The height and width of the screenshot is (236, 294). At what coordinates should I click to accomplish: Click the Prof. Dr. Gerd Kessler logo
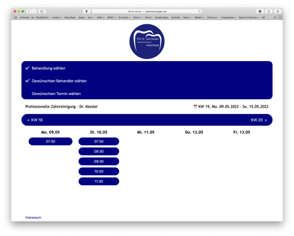147,42
